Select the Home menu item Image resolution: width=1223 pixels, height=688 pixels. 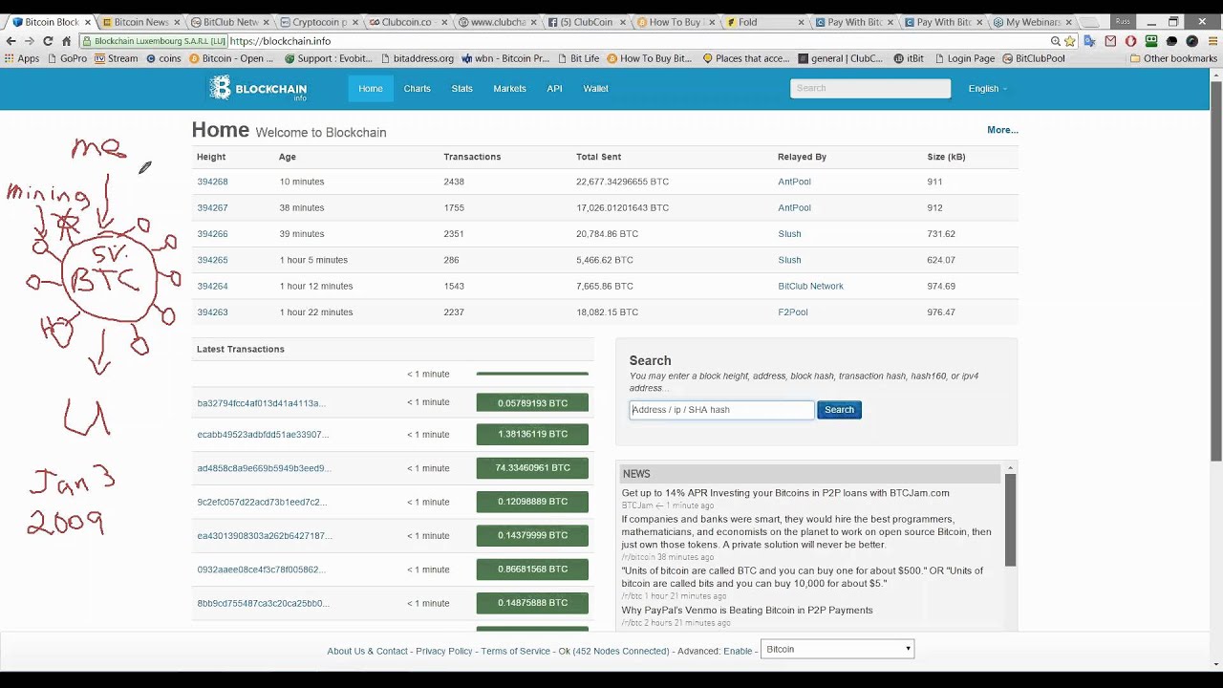tap(371, 89)
